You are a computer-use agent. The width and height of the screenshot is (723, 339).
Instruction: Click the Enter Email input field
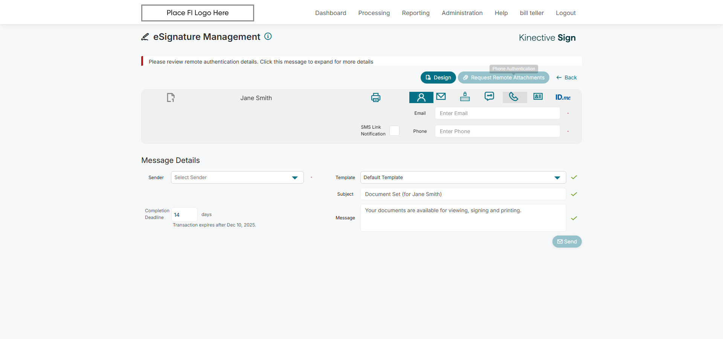click(x=497, y=113)
